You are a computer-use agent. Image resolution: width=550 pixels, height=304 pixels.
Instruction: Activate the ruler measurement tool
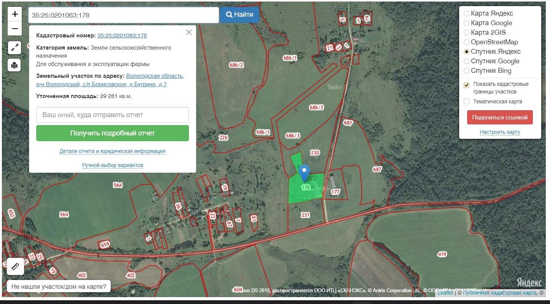[x=16, y=266]
